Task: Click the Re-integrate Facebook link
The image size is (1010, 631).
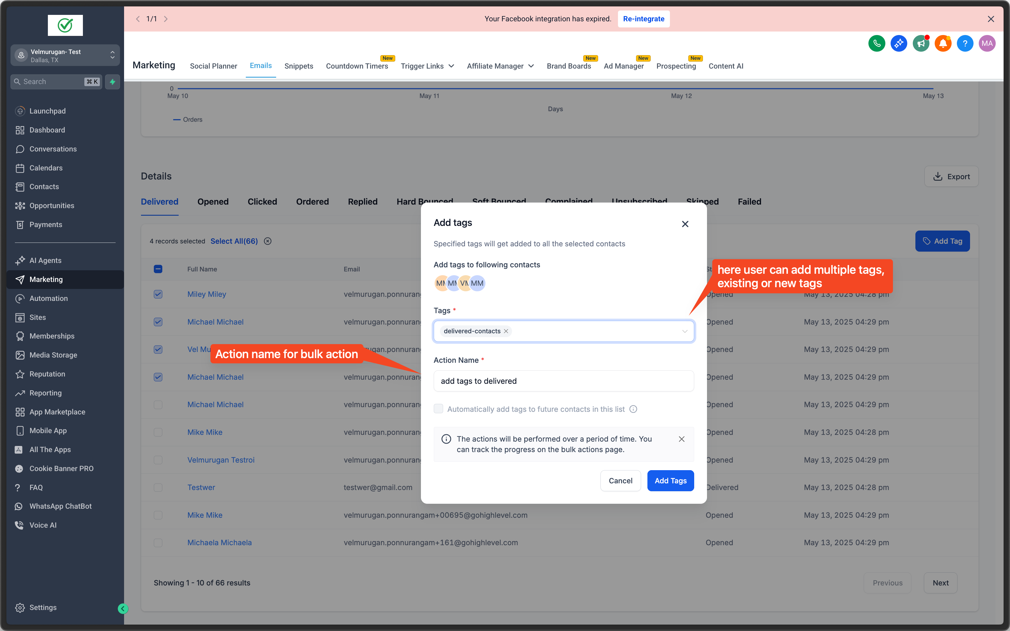Action: click(643, 19)
